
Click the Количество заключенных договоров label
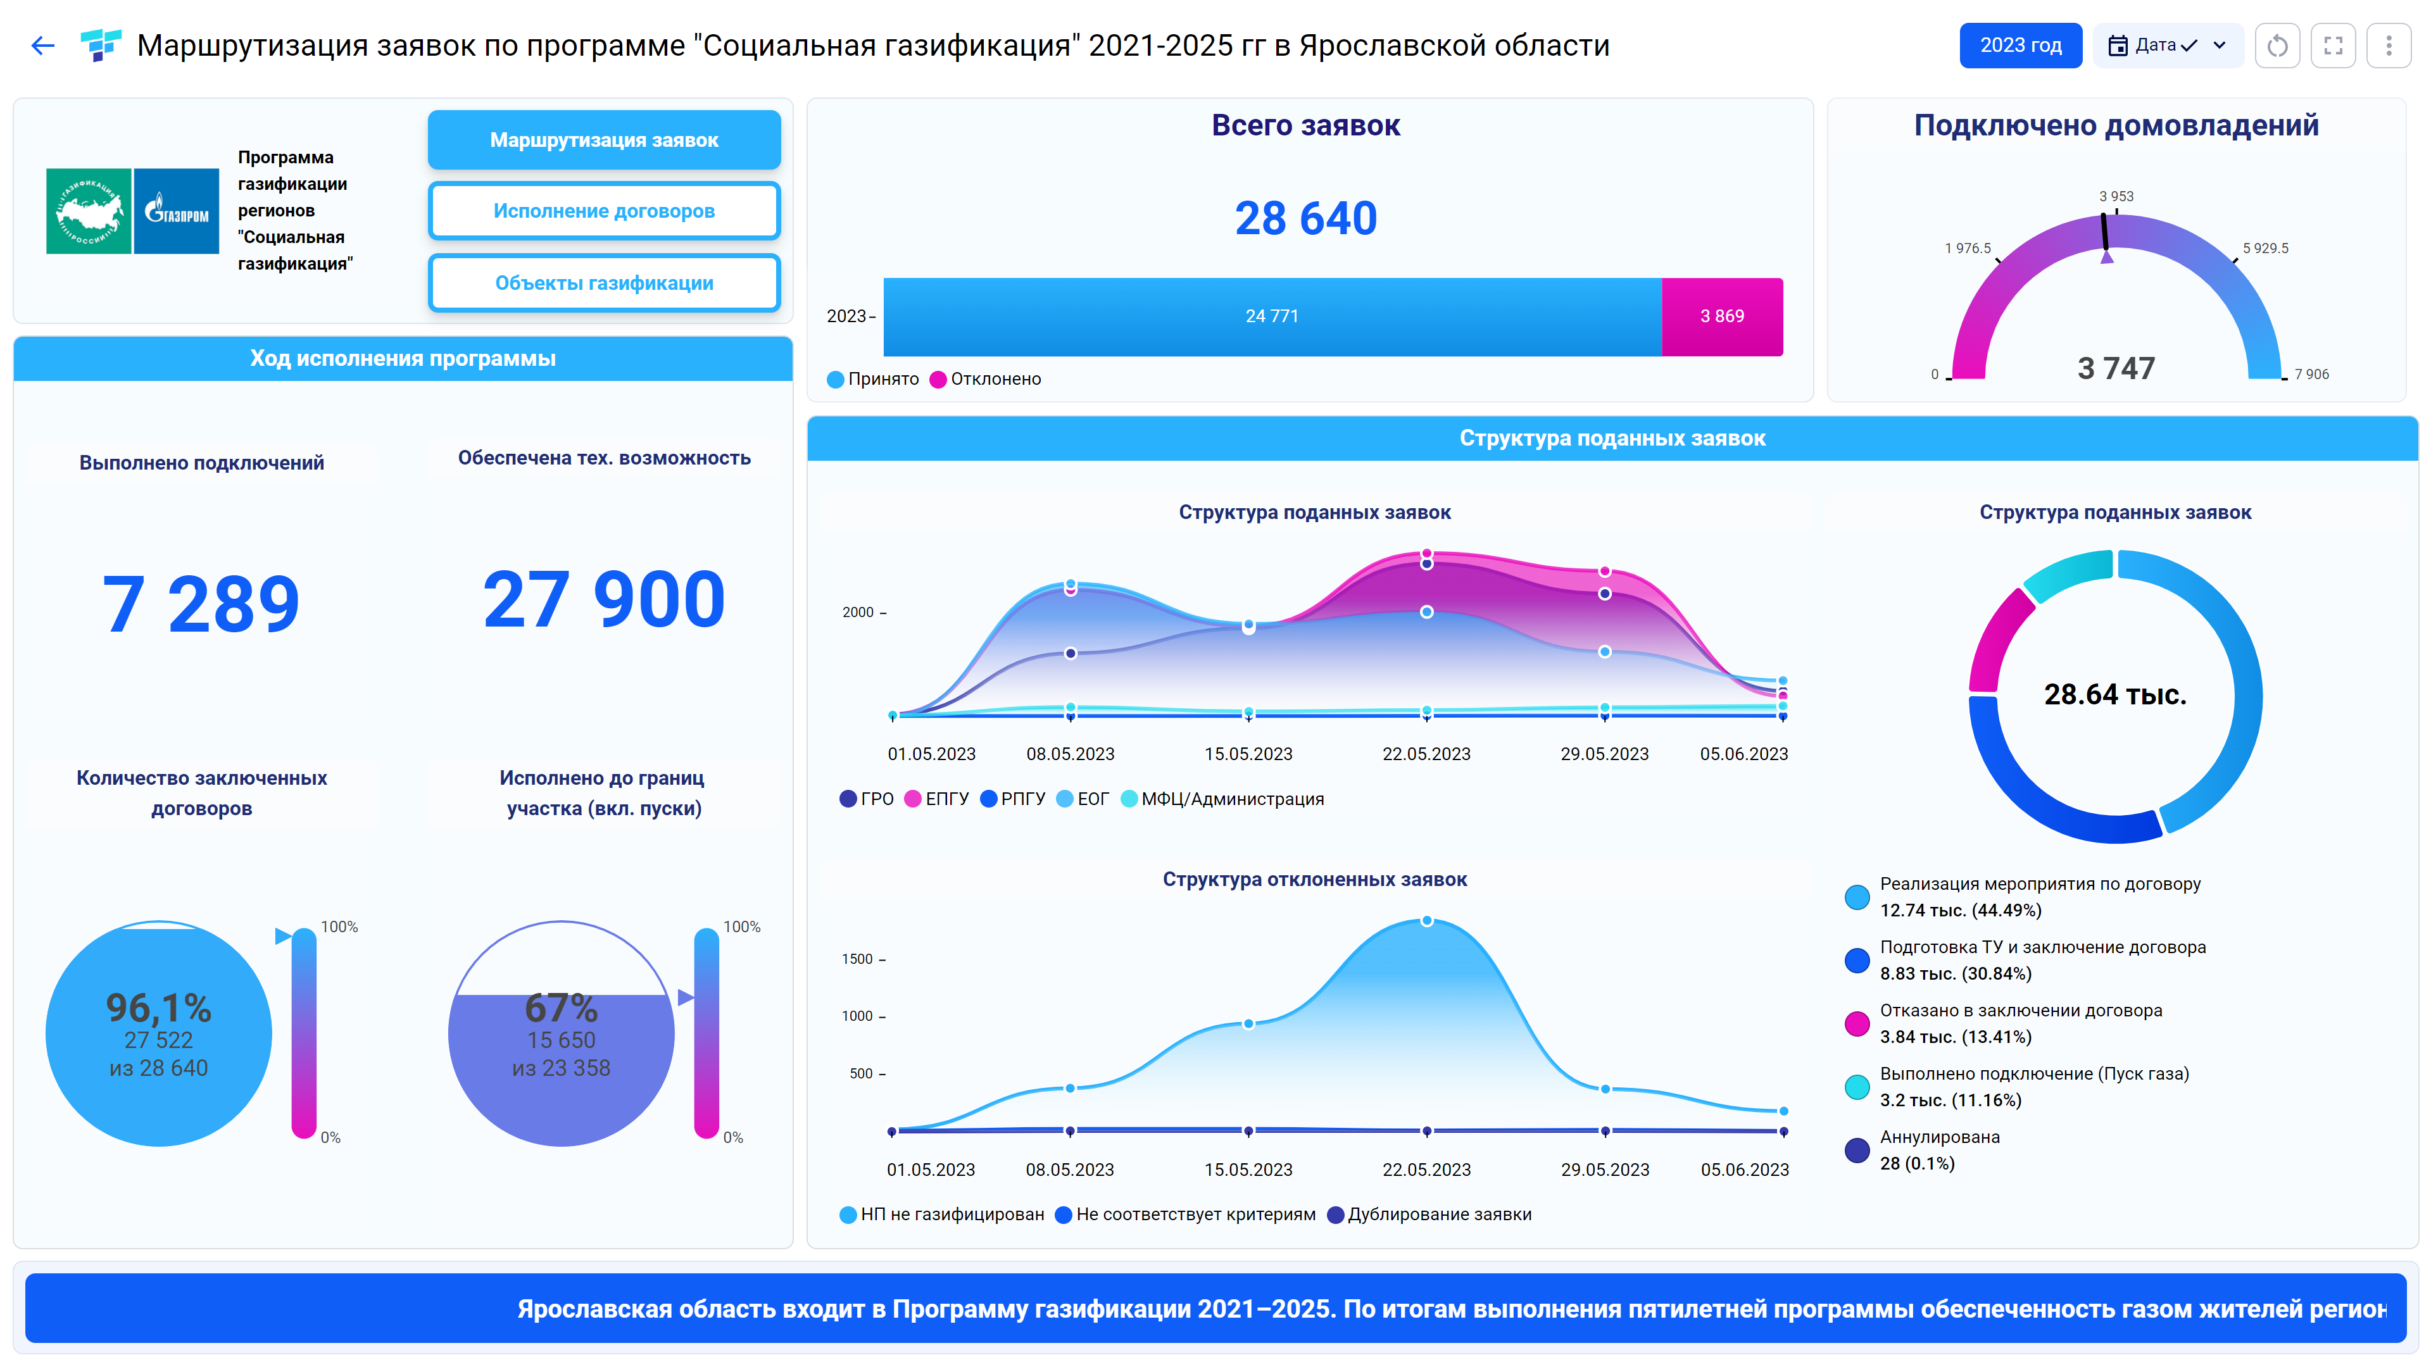(x=201, y=794)
